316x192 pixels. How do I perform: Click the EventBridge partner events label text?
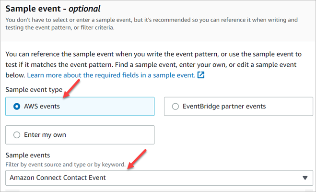[x=225, y=107]
